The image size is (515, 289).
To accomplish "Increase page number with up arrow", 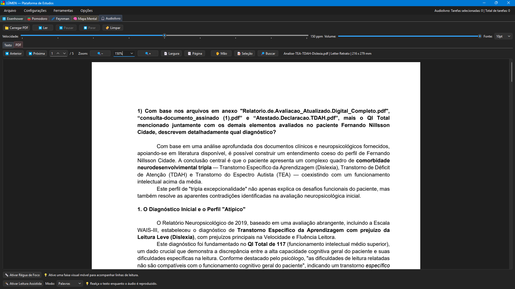I will point(58,54).
